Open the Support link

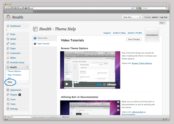coord(107,33)
